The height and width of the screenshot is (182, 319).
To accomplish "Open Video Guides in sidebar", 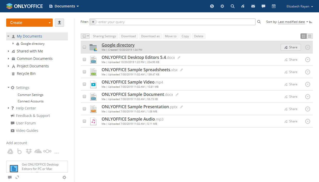I will tap(27, 131).
